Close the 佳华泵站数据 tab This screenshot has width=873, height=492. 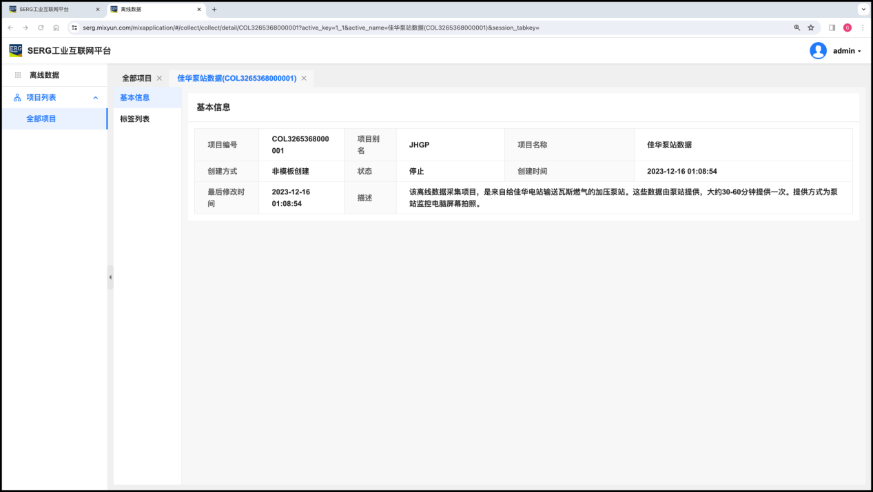click(304, 79)
